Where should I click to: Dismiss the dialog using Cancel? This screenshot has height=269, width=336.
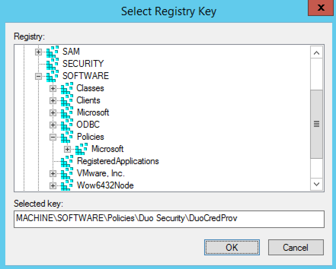click(296, 247)
